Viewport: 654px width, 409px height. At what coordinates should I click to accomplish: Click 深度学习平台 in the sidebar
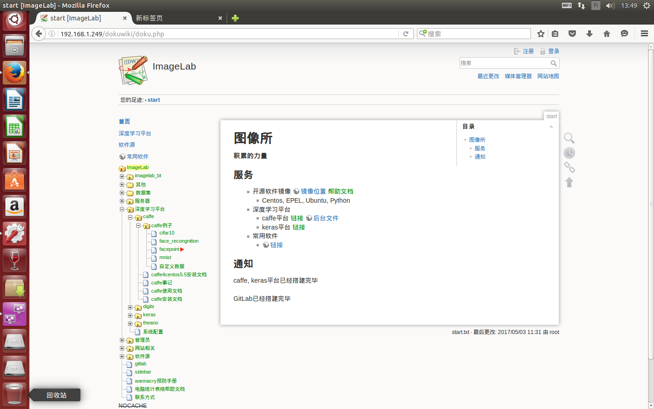click(x=135, y=134)
